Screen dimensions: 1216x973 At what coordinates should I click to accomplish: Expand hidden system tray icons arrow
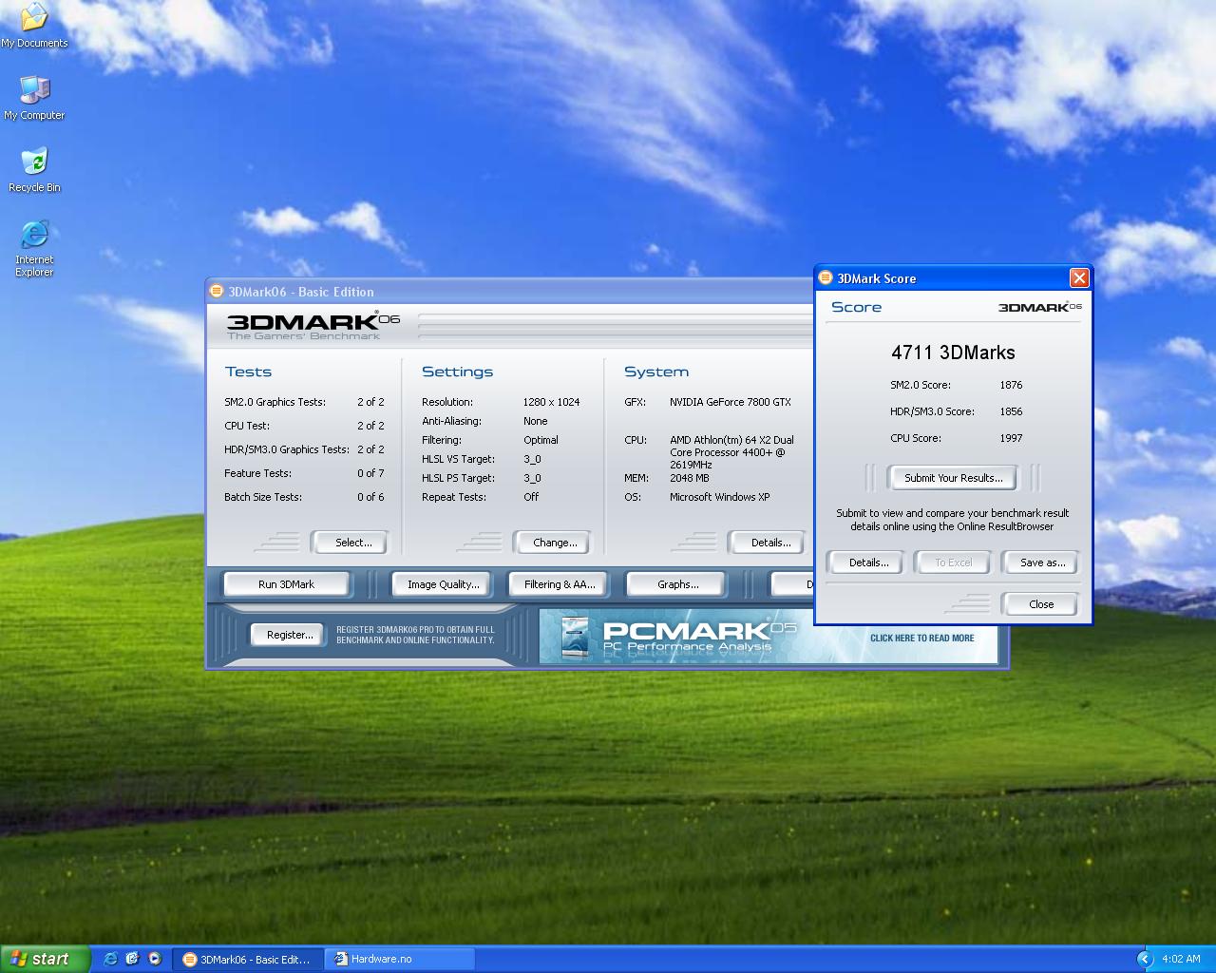pos(1145,959)
